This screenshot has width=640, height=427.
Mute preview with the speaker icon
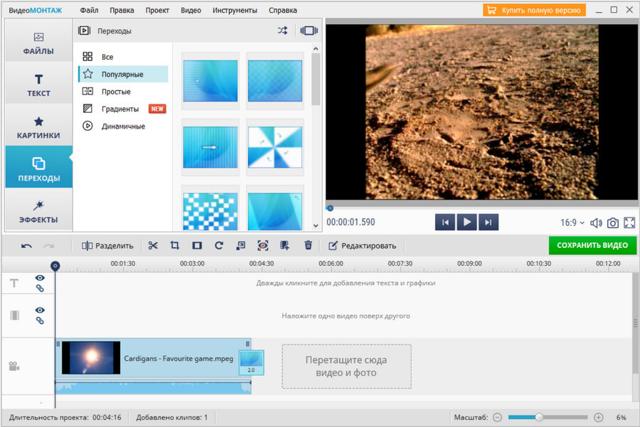point(596,222)
